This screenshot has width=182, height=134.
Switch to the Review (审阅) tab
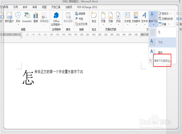click(x=35, y=7)
